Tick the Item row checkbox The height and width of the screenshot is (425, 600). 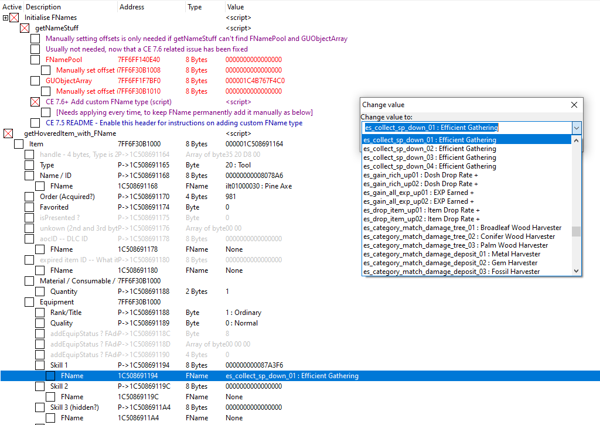point(19,144)
